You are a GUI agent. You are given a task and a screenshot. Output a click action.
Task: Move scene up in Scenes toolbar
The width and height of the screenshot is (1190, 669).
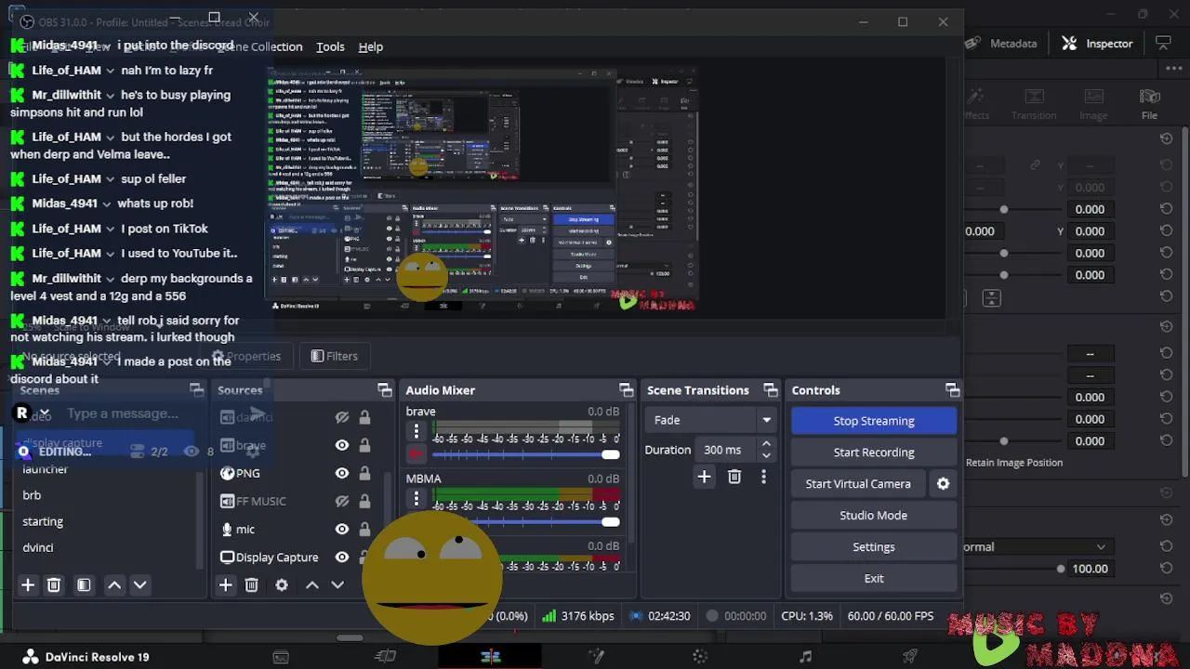click(114, 584)
